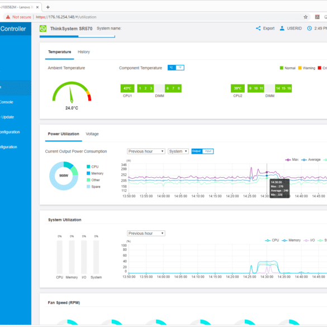Open Update item in sidebar
327x327 pixels.
click(x=7, y=117)
